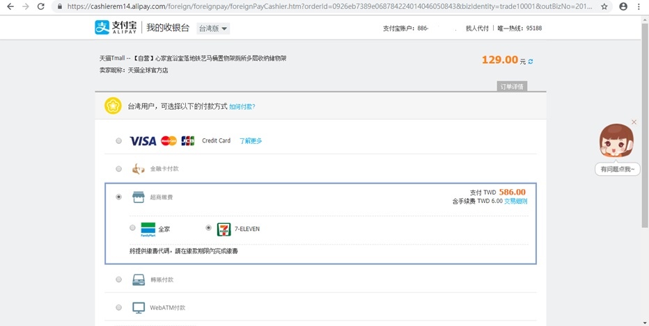Click the Alipay logo

pyautogui.click(x=116, y=28)
